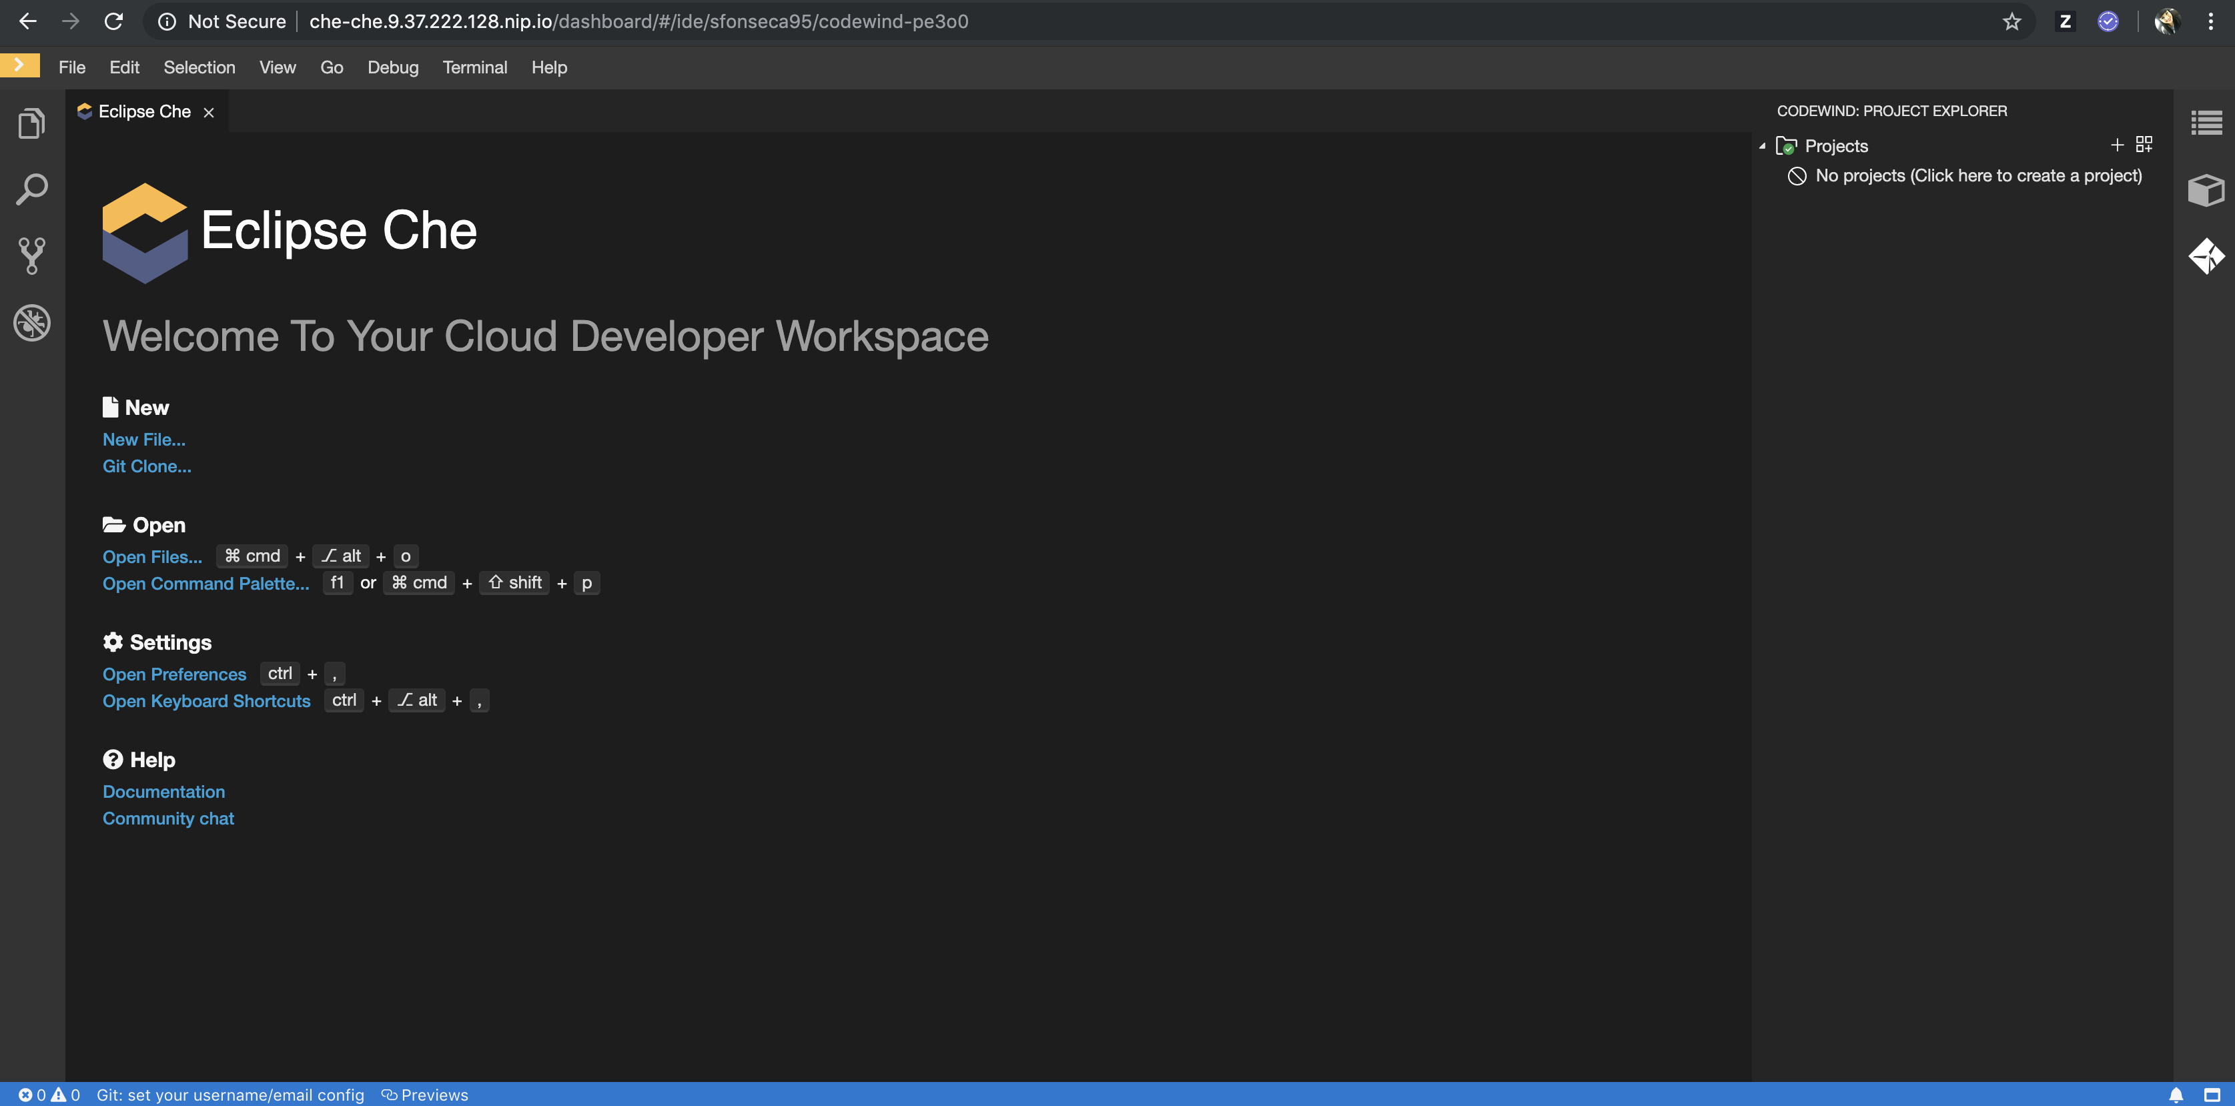This screenshot has height=1106, width=2235.
Task: Click the errors and warnings indicator
Action: pyautogui.click(x=48, y=1095)
